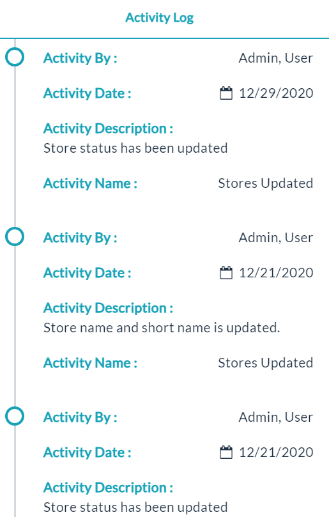The image size is (329, 517).
Task: Click calendar icon in third activity entry
Action: [226, 452]
